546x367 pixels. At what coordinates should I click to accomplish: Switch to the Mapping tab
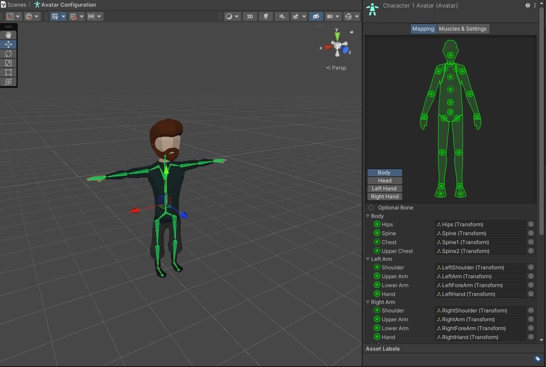click(x=423, y=28)
